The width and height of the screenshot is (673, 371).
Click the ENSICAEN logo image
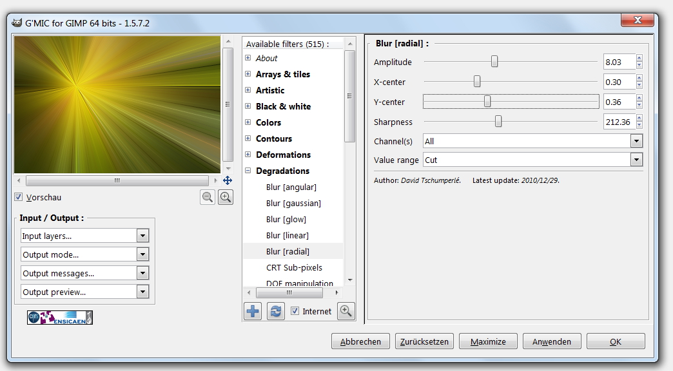tap(60, 317)
